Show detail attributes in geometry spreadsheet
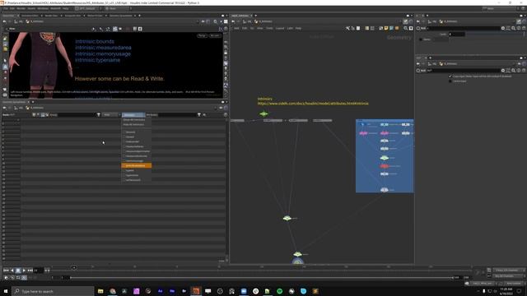Screen dimensions: 527x296 pos(47,115)
